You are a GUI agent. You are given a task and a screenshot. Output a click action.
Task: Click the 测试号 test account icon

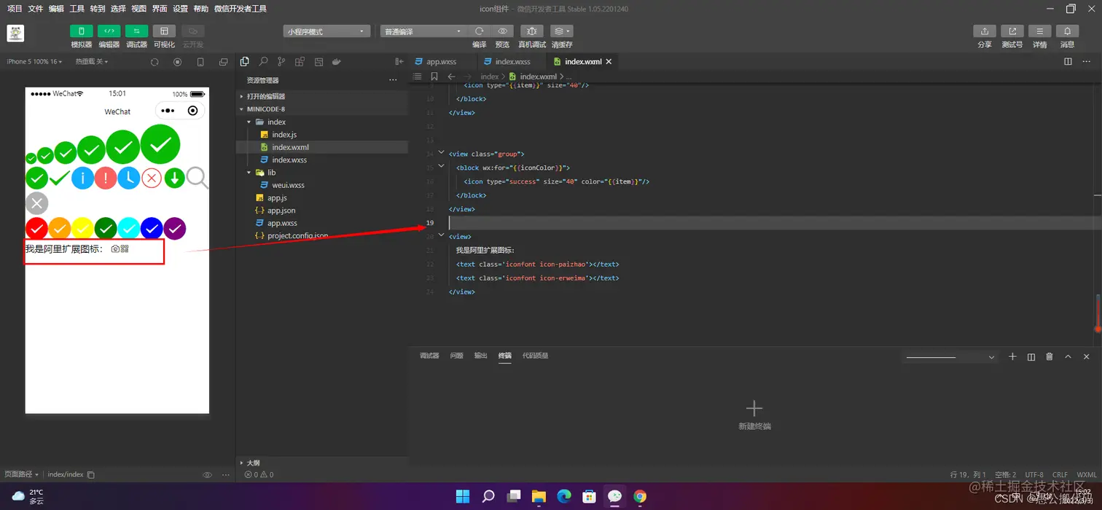1012,31
